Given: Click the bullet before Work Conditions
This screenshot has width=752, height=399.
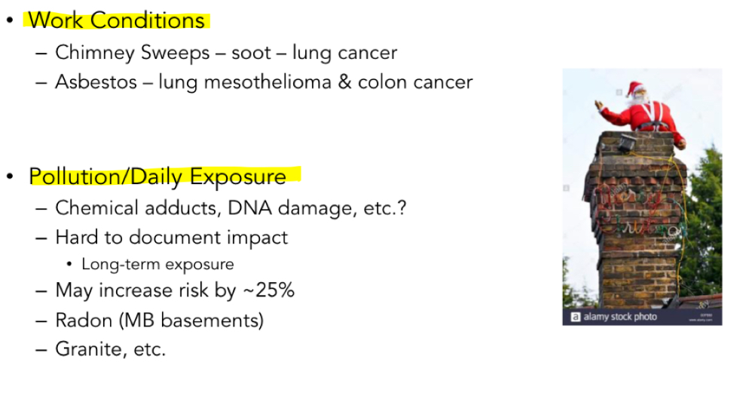Looking at the screenshot, I should pos(10,20).
